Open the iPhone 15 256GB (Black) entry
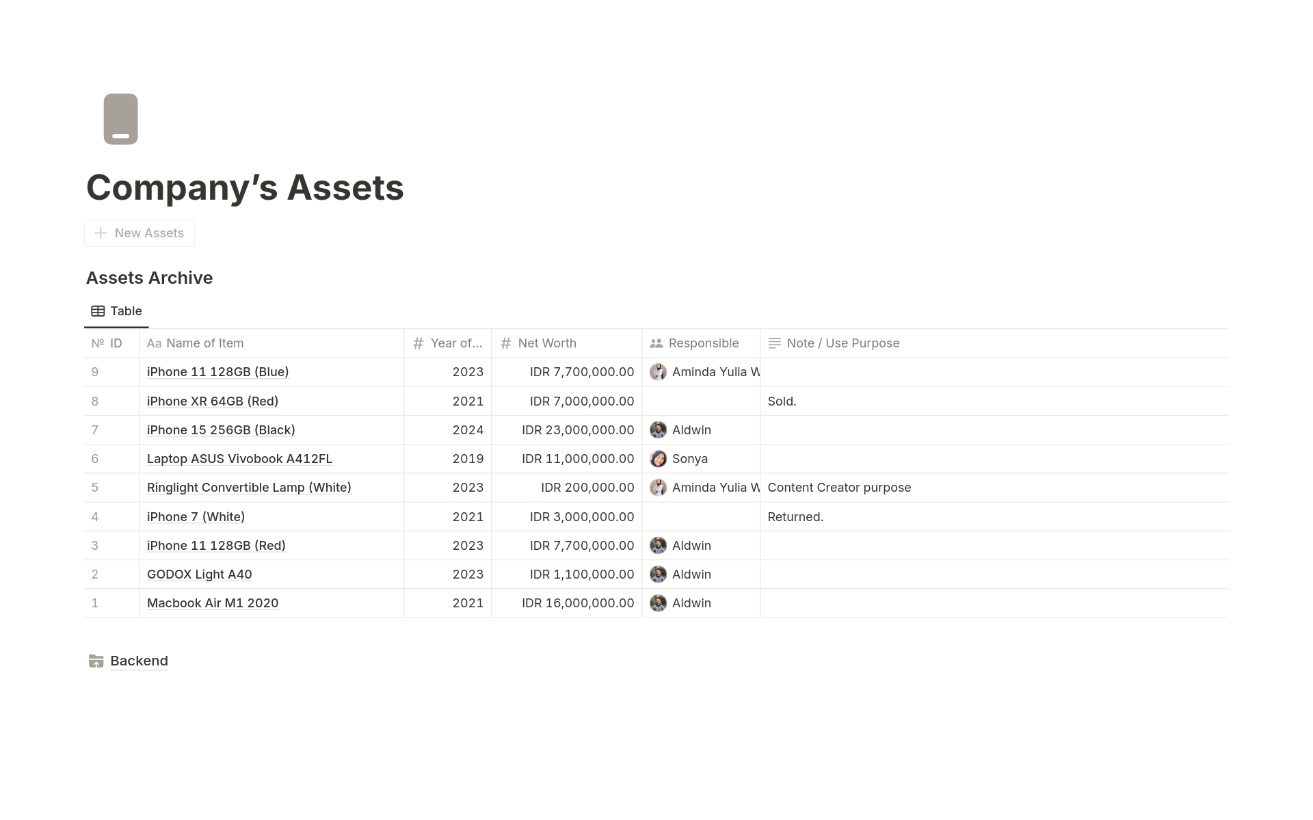 [x=220, y=429]
